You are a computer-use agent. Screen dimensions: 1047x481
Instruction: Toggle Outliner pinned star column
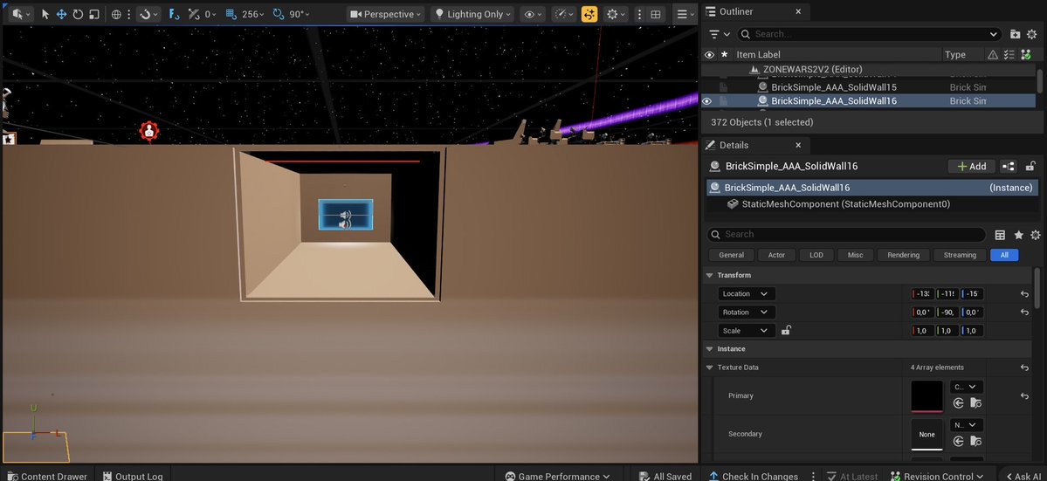725,55
